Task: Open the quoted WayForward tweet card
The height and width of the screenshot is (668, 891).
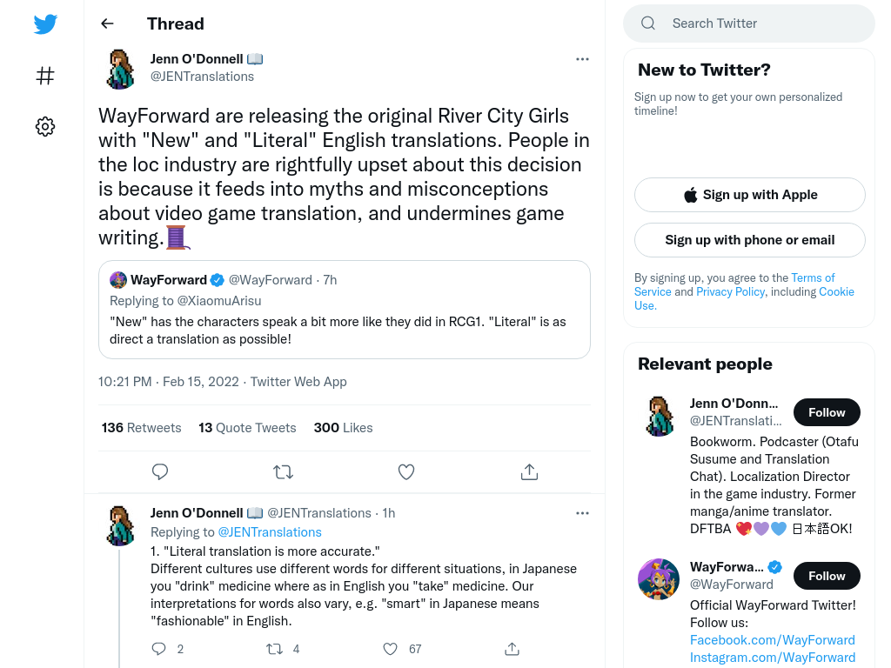Action: [x=345, y=310]
